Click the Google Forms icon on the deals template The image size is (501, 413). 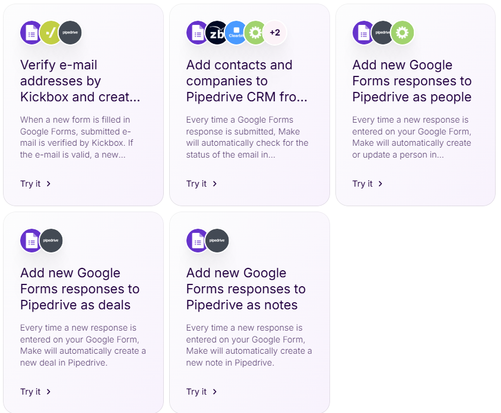(x=31, y=241)
